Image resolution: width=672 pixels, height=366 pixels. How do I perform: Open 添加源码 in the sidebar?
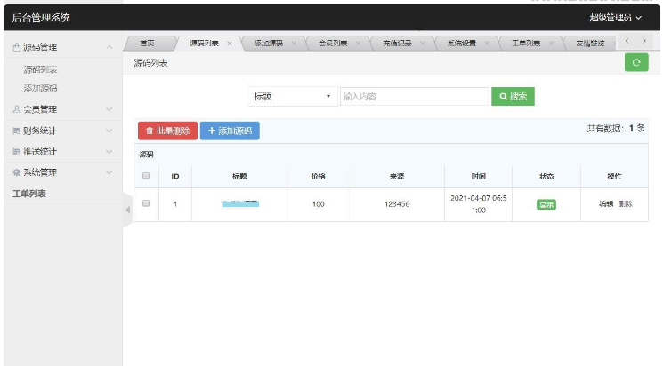(40, 89)
